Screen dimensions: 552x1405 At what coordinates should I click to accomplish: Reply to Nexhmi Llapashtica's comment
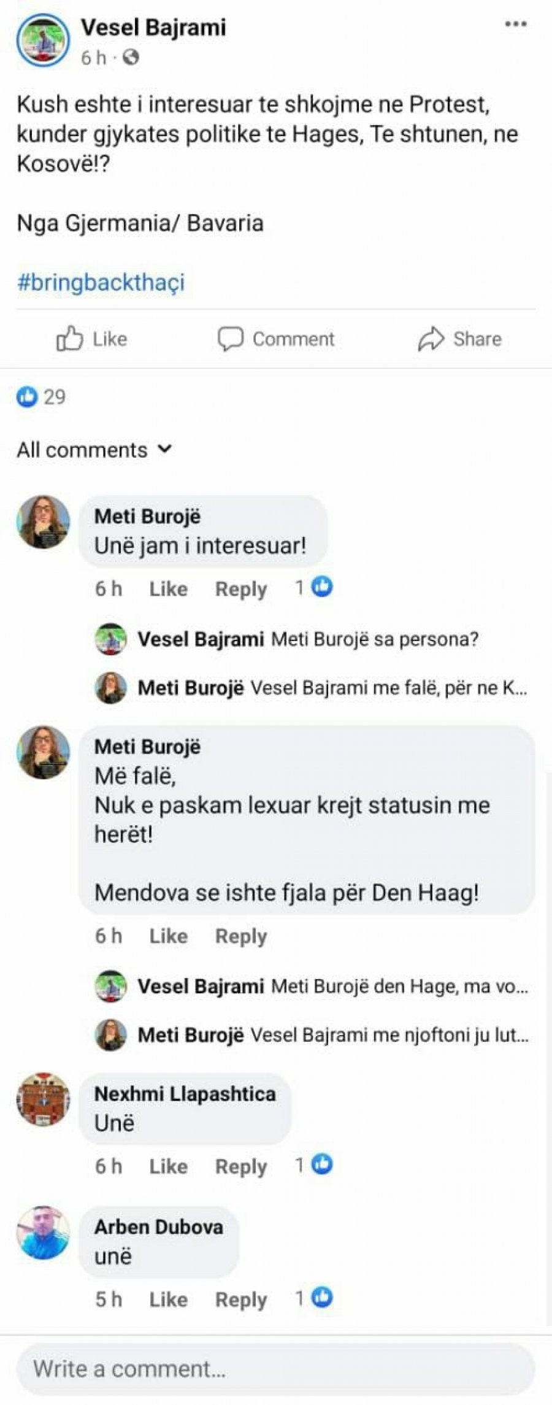click(241, 1166)
